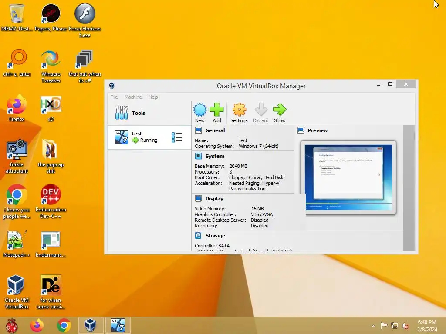Select the Firefox desktop shortcut

[x=17, y=108]
